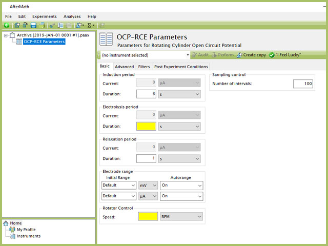Open the flask experiments toolbar dropdown
The width and height of the screenshot is (328, 246).
[80, 25]
